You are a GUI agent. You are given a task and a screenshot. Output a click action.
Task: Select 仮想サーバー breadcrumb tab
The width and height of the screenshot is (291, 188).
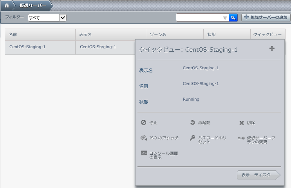click(33, 5)
